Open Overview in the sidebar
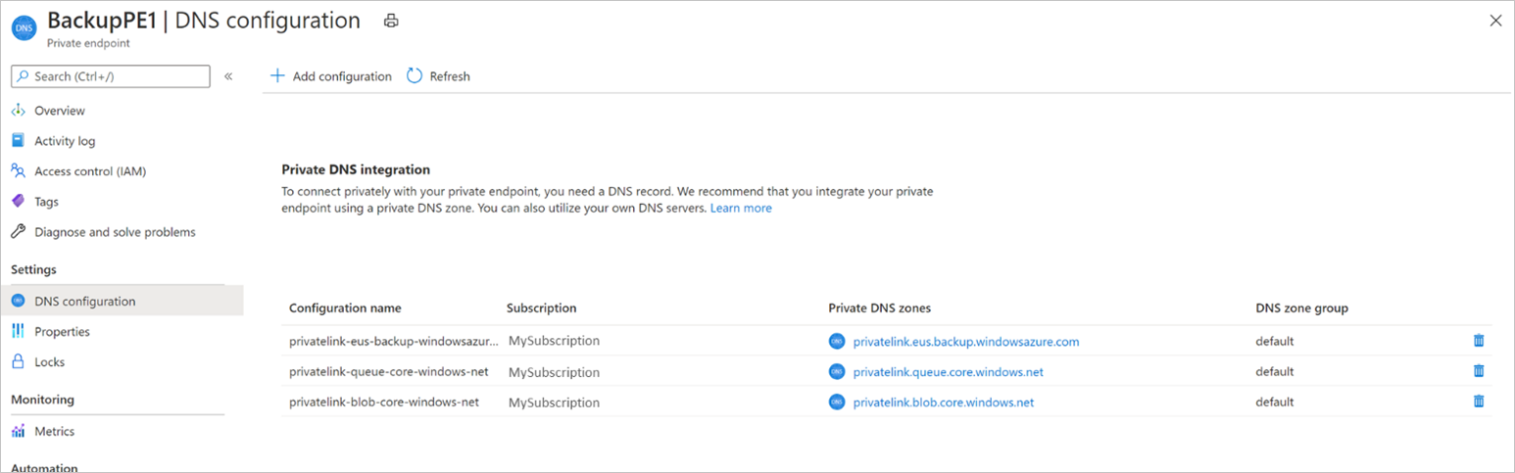This screenshot has height=473, width=1515. [60, 111]
